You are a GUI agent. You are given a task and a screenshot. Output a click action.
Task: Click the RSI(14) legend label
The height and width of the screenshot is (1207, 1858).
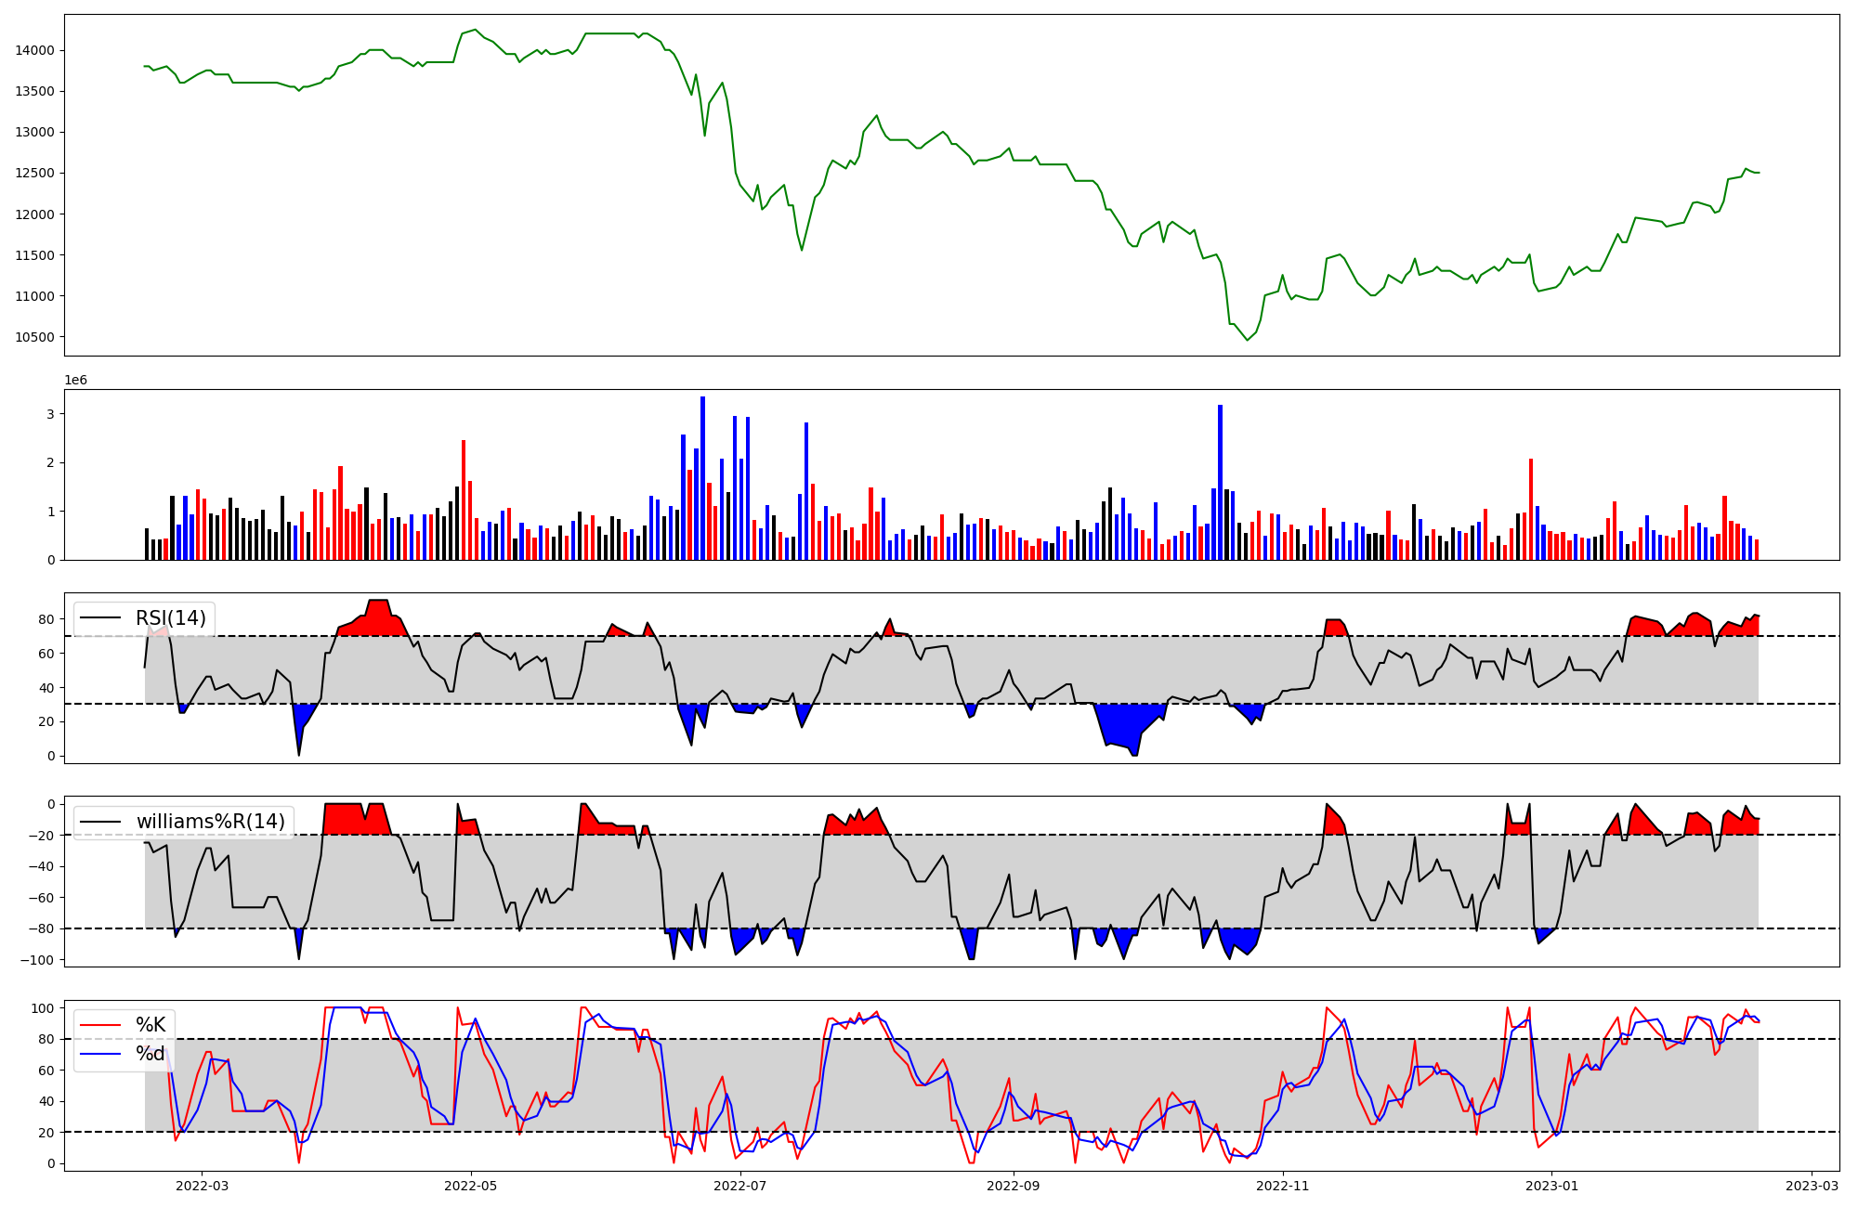[x=171, y=618]
